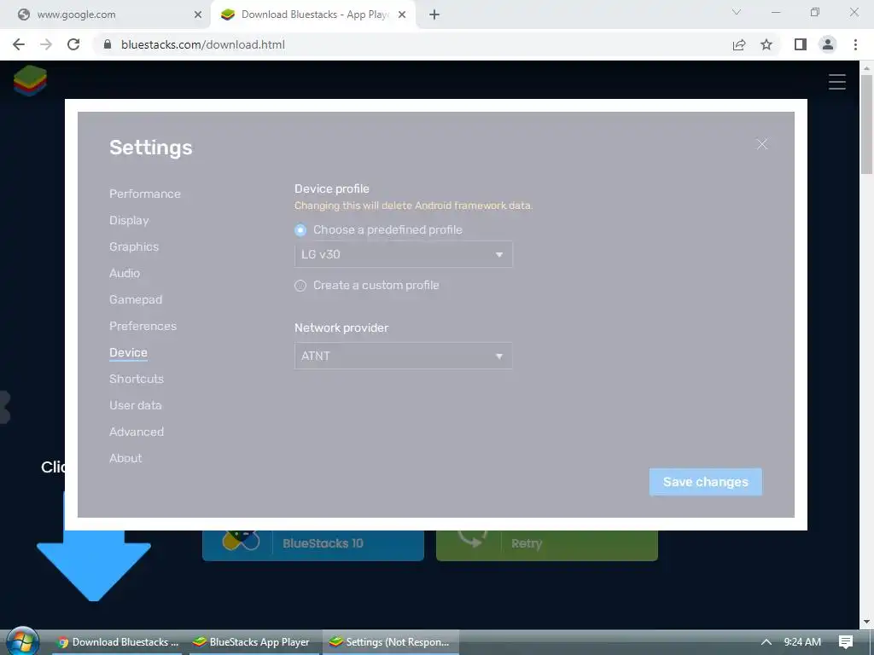This screenshot has width=874, height=655.
Task: Switch to BlueStacks App Player taskbar item
Action: (252, 642)
